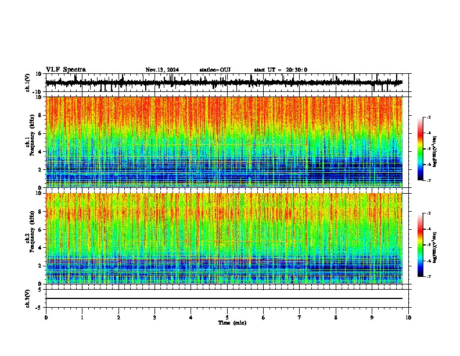Click the "6" kHz tick on ch.2 spectrogram
Screen dimensions: 460x356
40,229
